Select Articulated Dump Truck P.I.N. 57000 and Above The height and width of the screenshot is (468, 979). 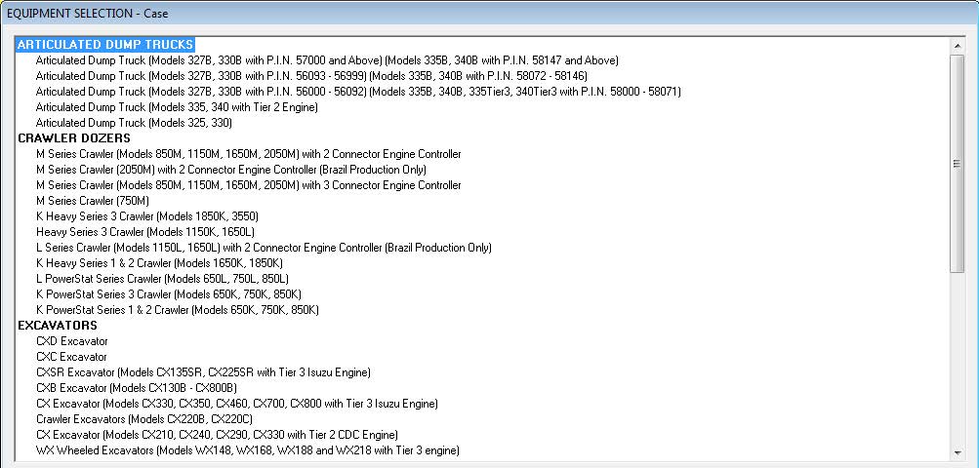click(x=327, y=60)
